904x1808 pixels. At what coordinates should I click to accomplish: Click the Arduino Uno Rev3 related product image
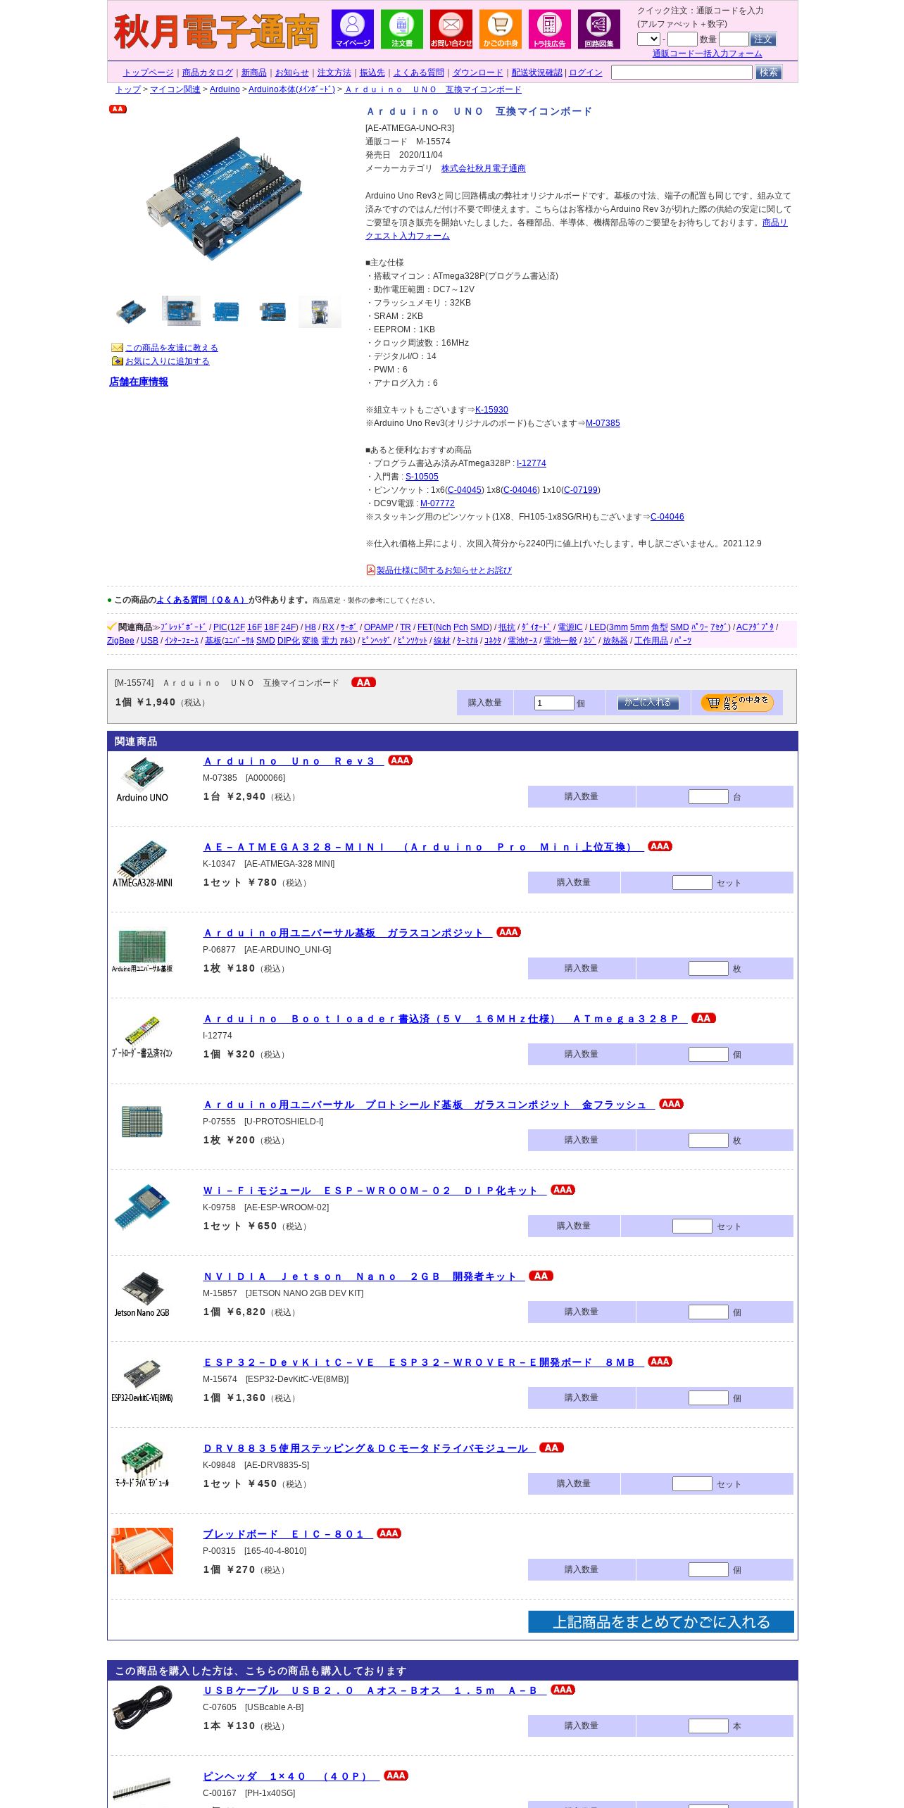pyautogui.click(x=142, y=779)
